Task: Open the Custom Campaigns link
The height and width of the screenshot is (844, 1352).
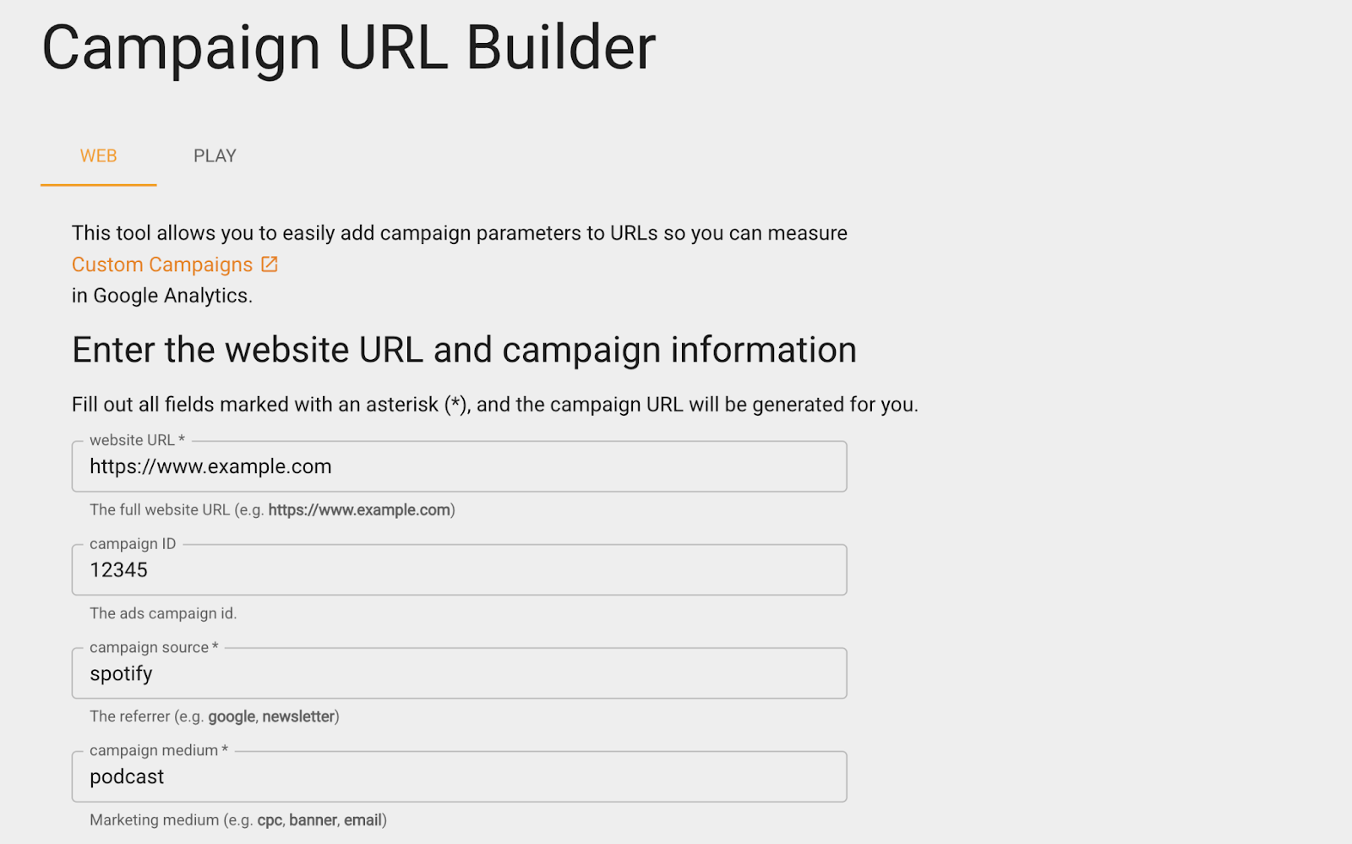Action: coord(162,264)
